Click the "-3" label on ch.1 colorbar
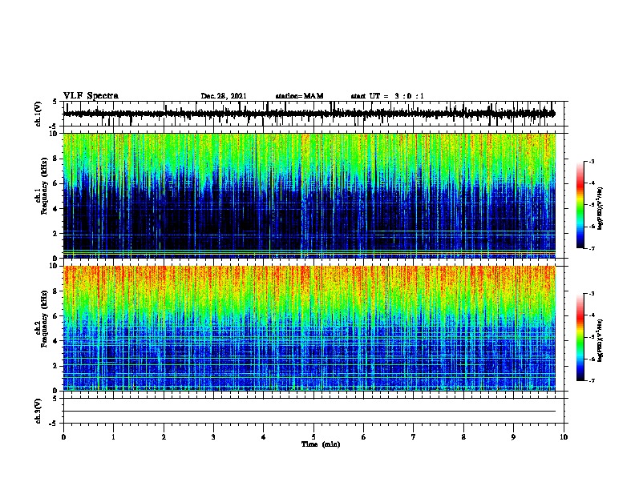635x490 pixels. pos(592,161)
